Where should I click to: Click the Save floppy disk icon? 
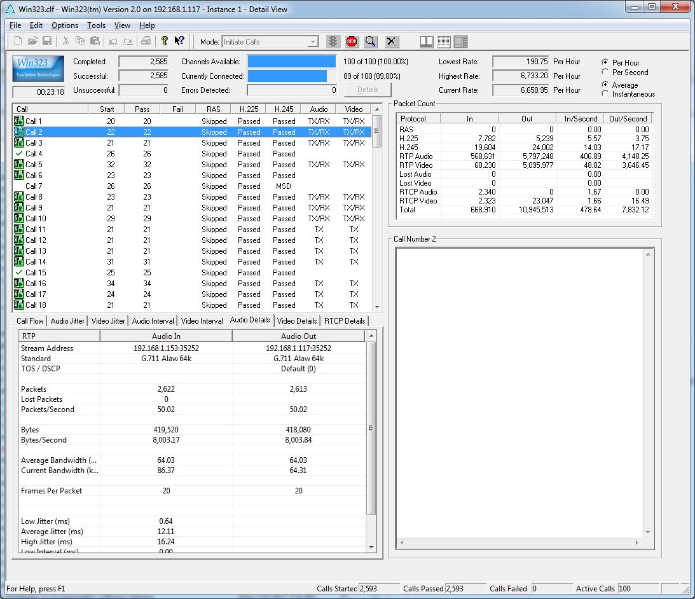(47, 41)
